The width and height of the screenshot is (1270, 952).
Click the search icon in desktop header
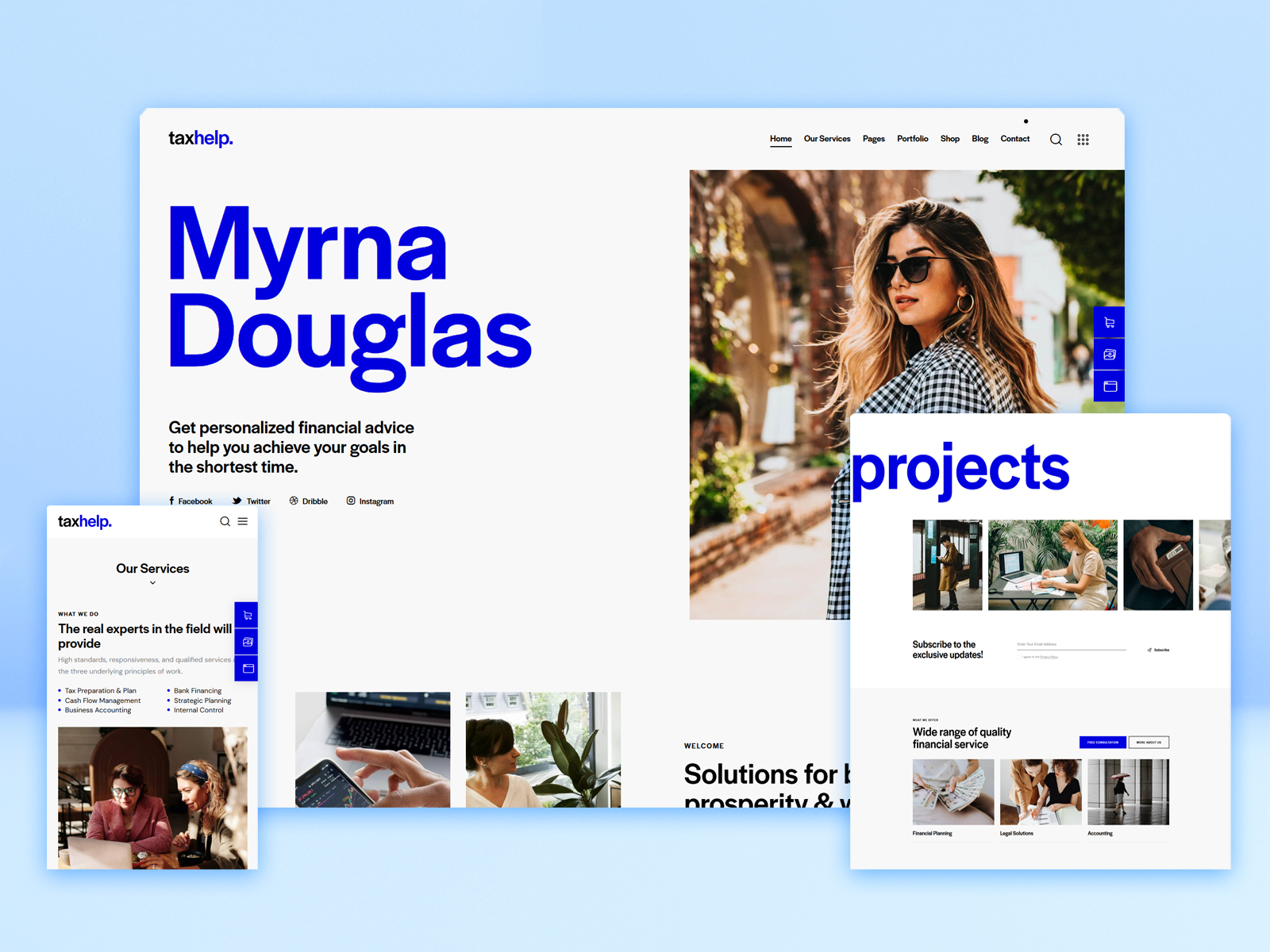pos(1056,140)
